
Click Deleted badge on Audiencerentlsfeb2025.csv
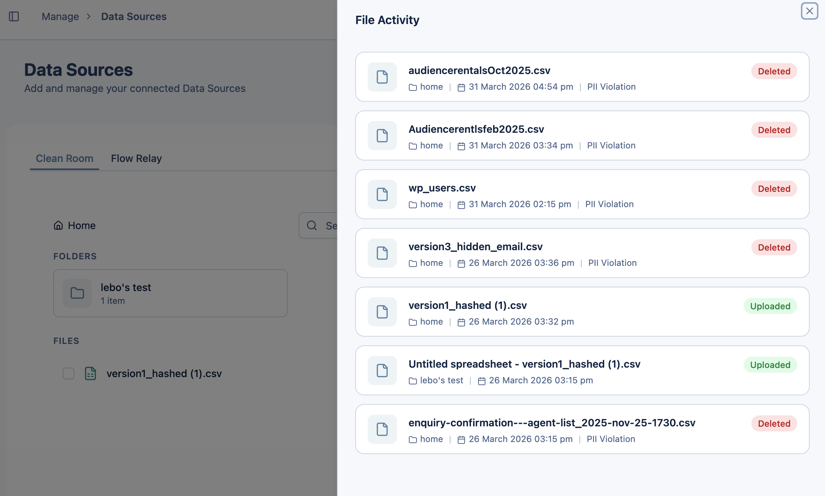pyautogui.click(x=774, y=130)
